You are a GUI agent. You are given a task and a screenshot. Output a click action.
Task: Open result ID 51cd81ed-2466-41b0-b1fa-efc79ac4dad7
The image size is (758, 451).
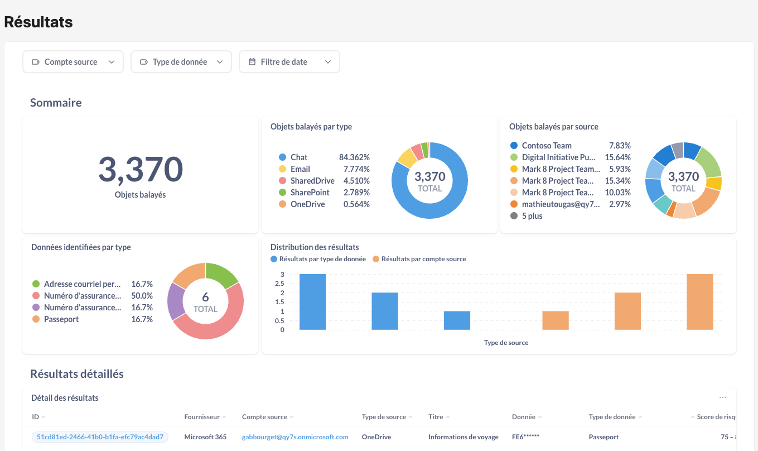coord(100,437)
